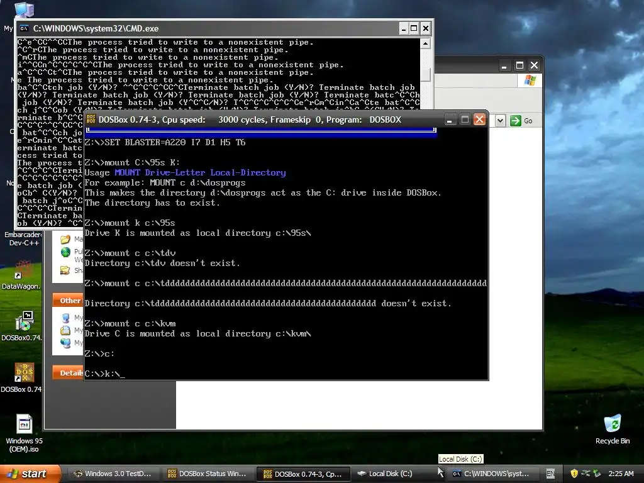Image resolution: width=644 pixels, height=483 pixels.
Task: Click the DOSBox title bar text
Action: (x=250, y=119)
